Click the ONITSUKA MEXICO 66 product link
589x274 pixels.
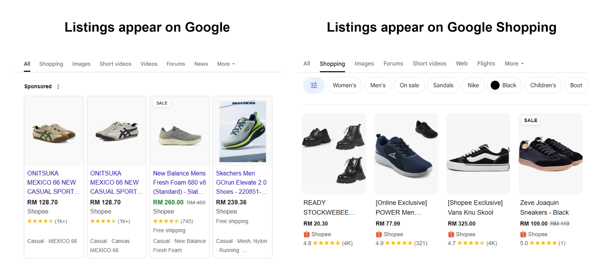pos(52,182)
